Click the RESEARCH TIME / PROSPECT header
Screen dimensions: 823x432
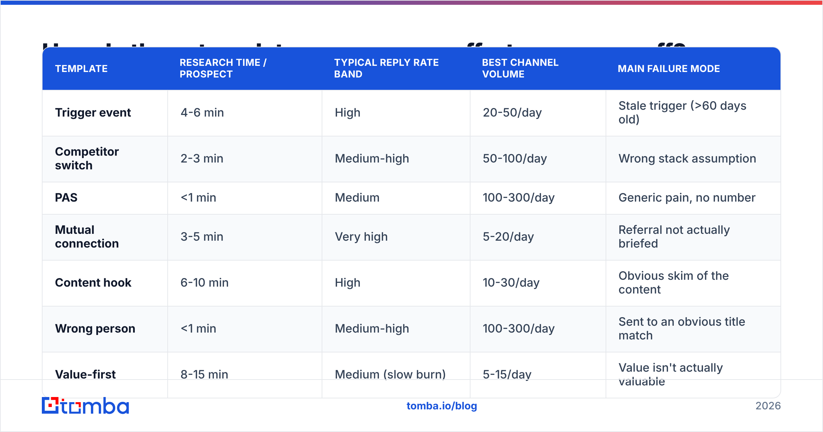point(223,68)
